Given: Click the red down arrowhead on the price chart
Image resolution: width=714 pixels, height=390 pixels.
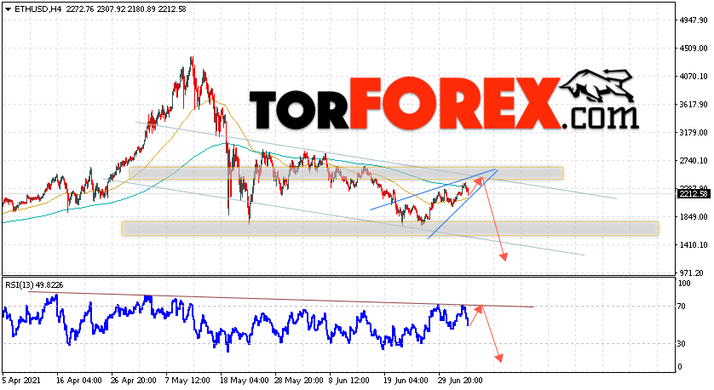Looking at the screenshot, I should point(504,256).
